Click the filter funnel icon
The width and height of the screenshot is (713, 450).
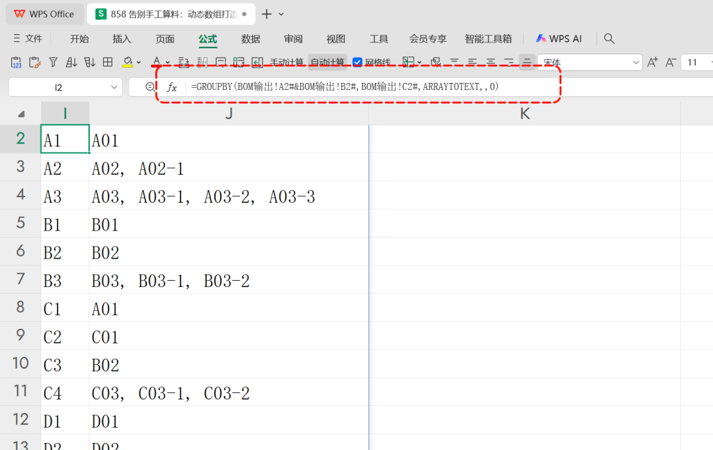(53, 62)
